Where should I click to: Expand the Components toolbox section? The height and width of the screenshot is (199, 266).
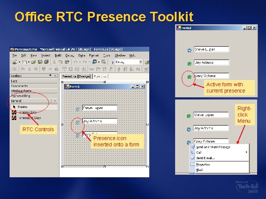[34, 86]
